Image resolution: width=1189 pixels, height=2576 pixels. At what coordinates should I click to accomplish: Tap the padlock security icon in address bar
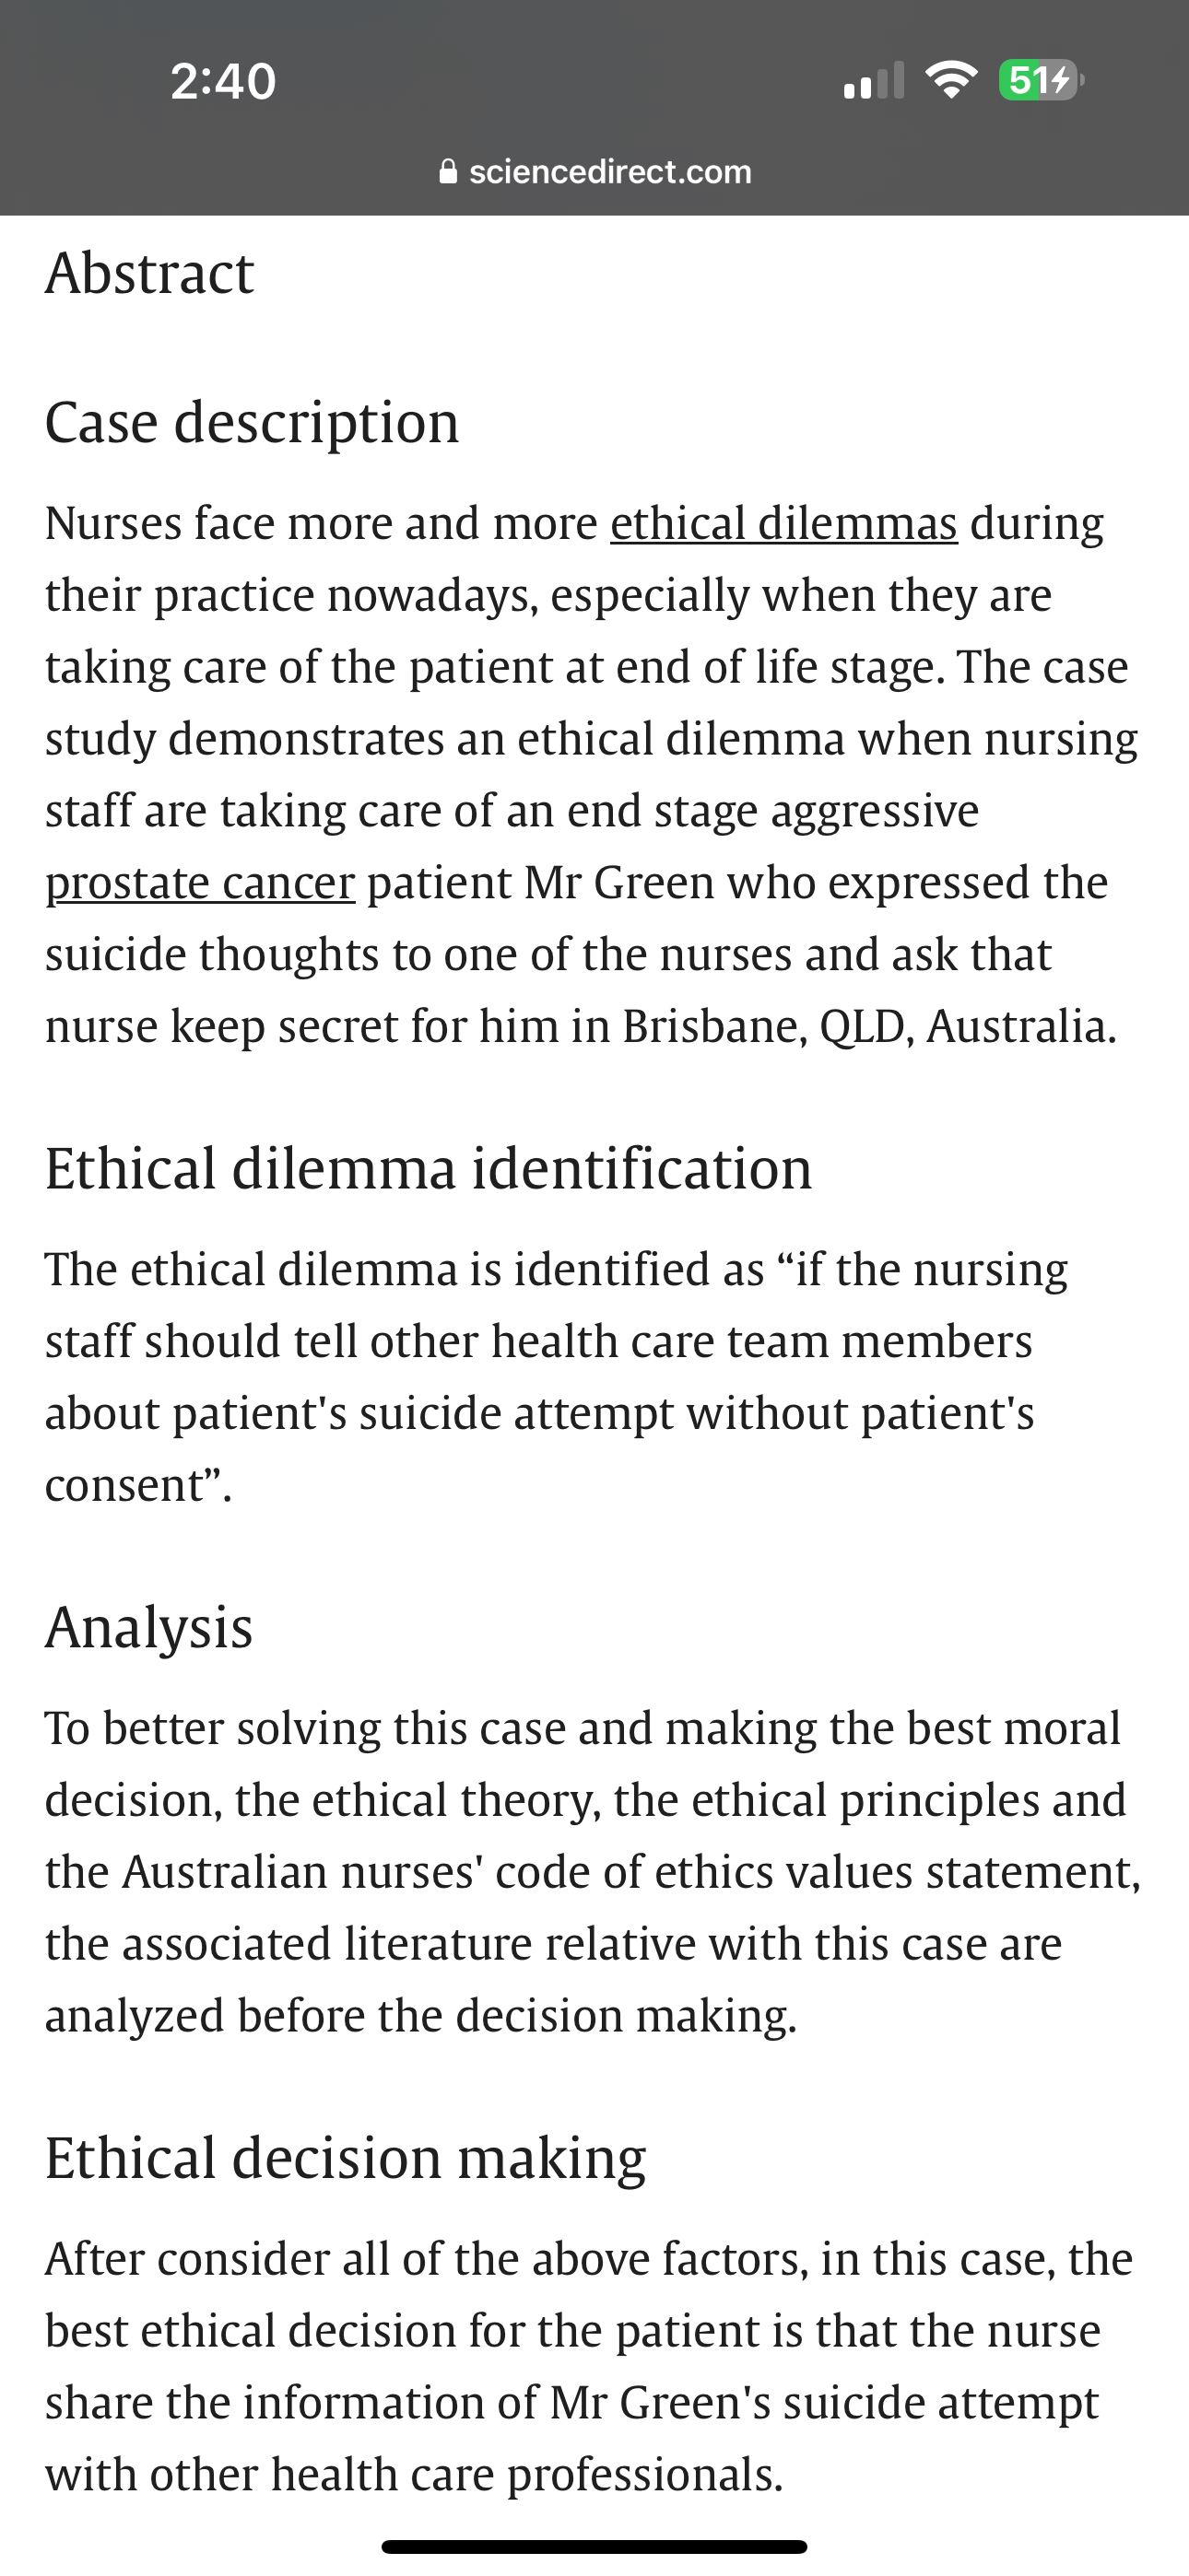[x=450, y=171]
